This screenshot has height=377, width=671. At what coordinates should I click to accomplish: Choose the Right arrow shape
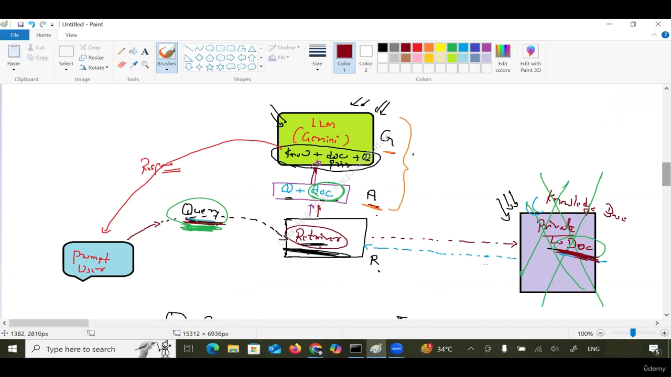[x=231, y=58]
